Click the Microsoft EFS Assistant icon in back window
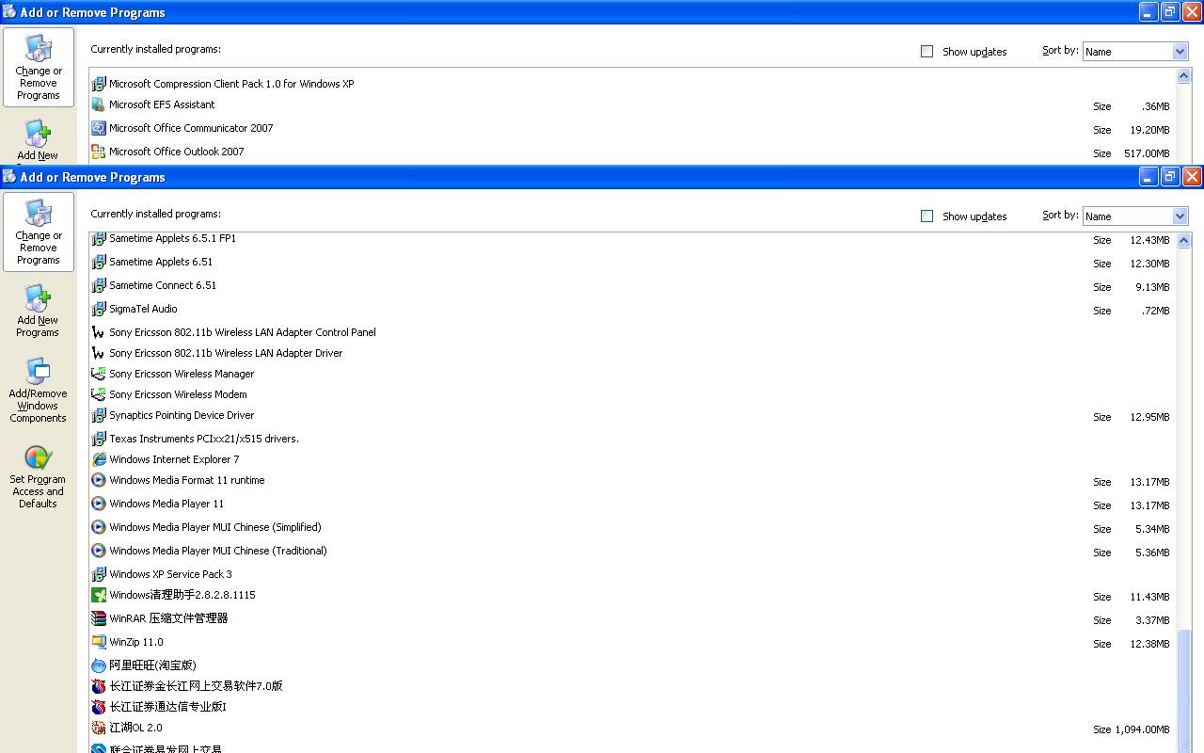 pos(98,104)
